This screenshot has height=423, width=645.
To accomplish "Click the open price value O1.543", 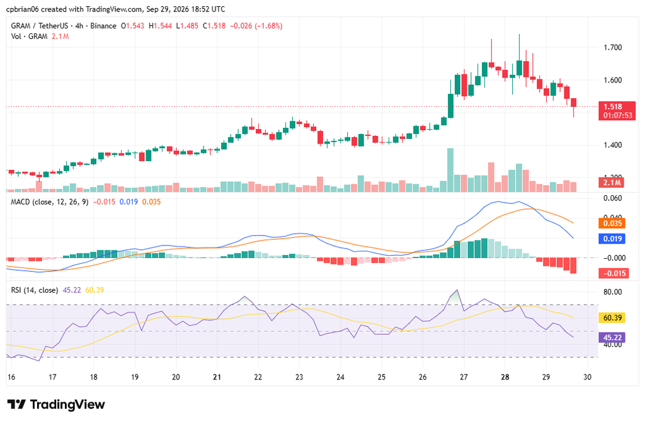I will (132, 26).
